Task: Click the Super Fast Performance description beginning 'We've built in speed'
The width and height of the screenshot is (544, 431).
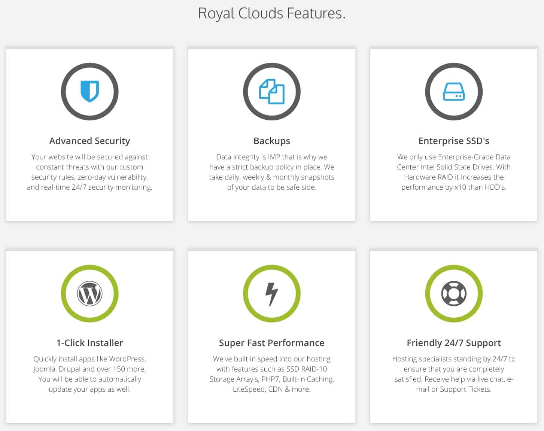Action: pos(272,374)
